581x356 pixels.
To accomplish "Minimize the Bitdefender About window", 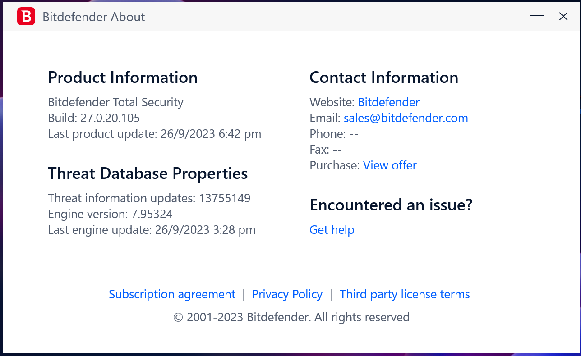I will click(537, 17).
